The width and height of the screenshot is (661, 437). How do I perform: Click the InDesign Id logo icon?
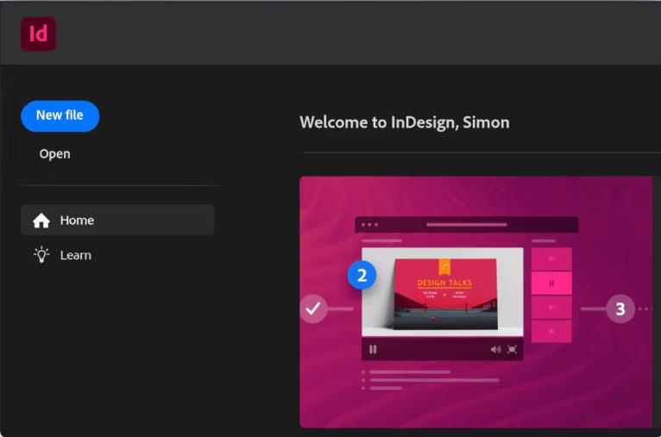[38, 34]
